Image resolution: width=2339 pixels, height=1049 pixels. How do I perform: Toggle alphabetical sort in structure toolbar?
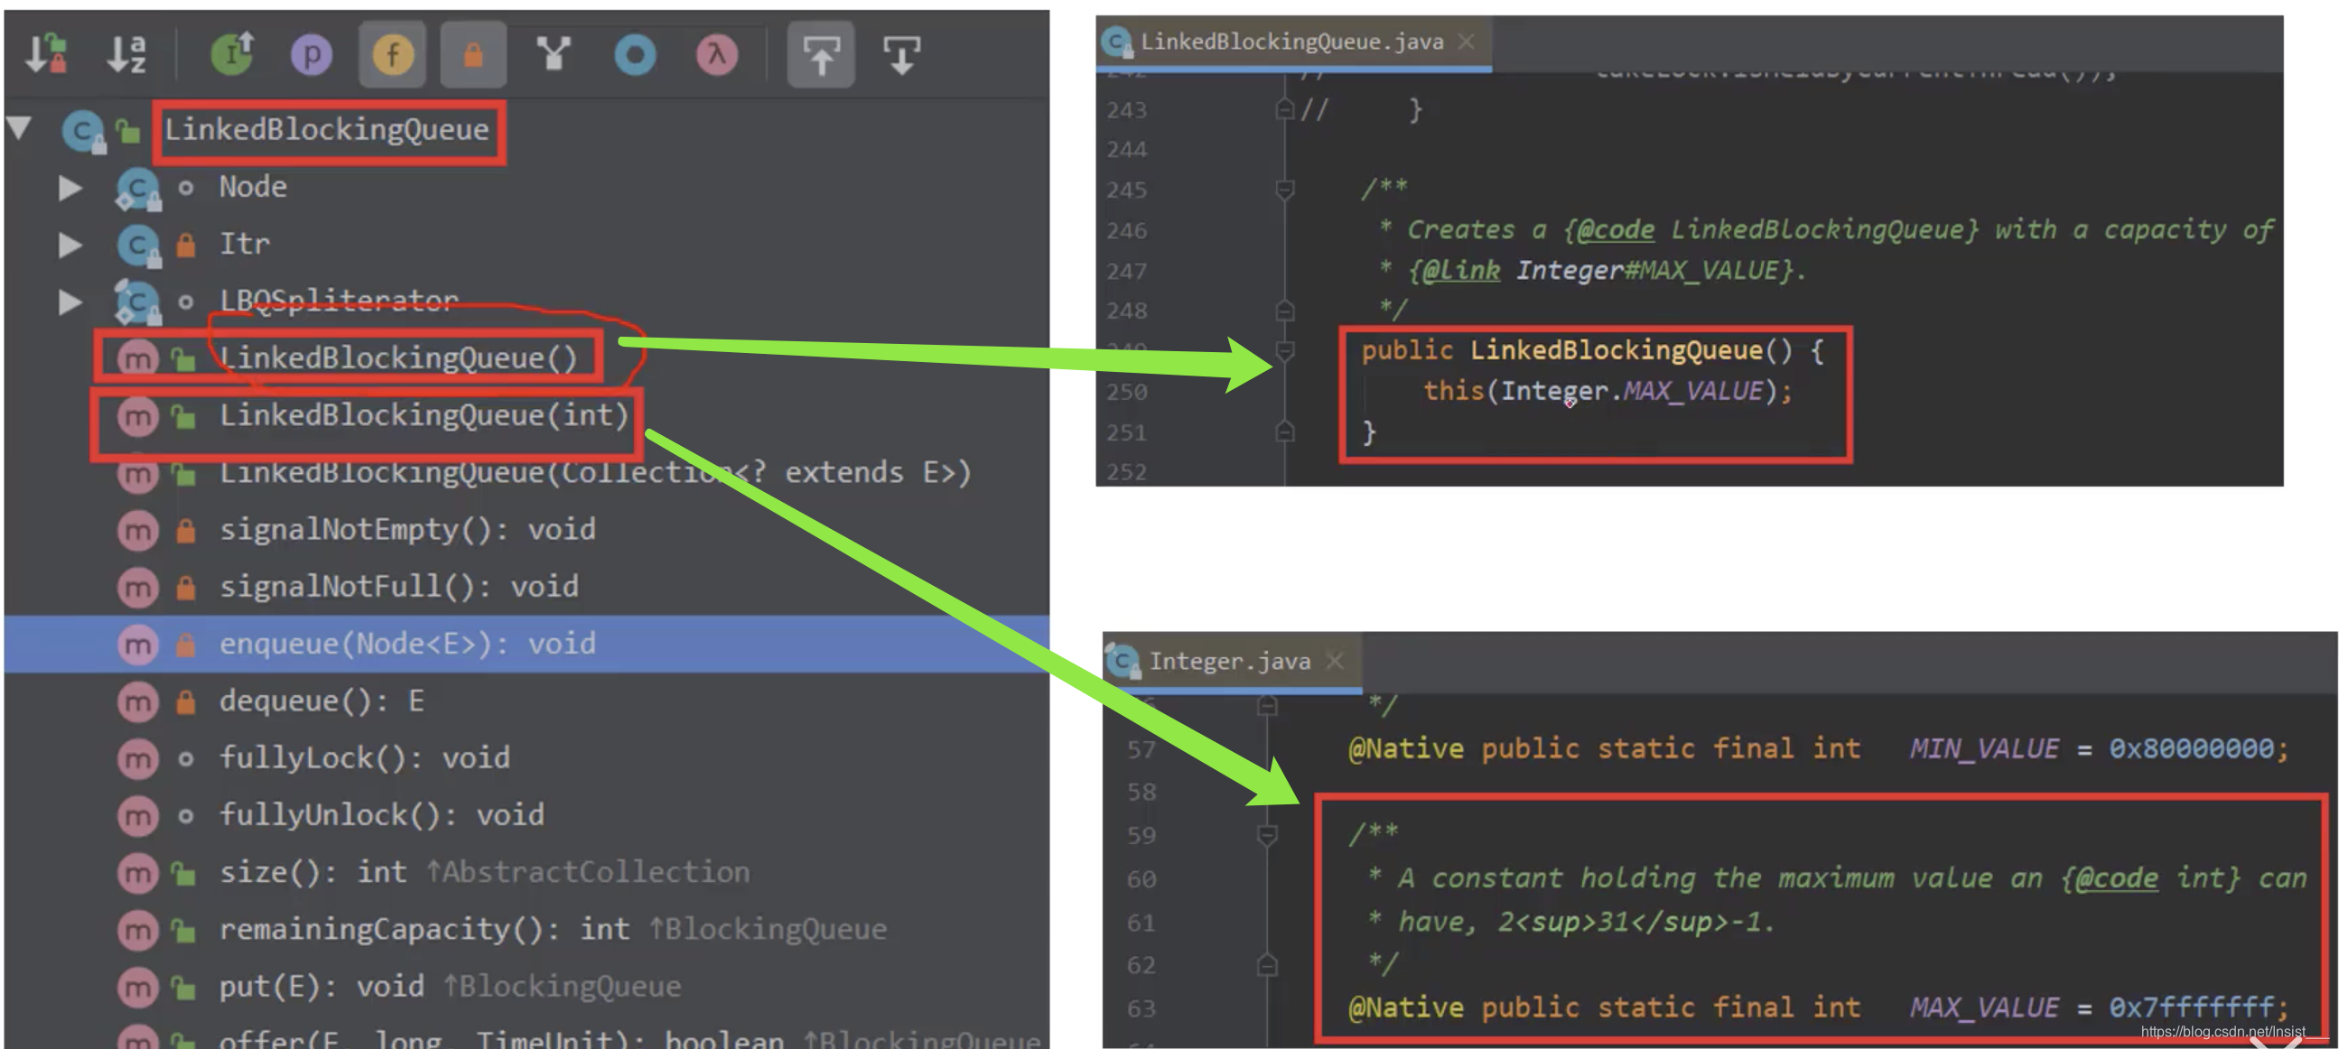[x=126, y=53]
